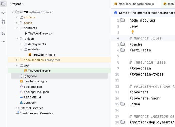The image size is (175, 127).
Task: Expand the node_modules folder chevron
Action: tap(17, 60)
